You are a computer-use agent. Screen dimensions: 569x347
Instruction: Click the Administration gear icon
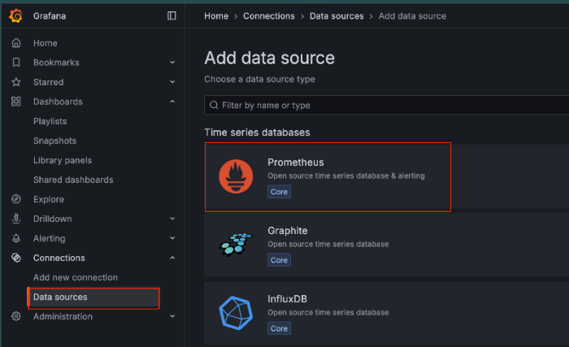(x=16, y=316)
